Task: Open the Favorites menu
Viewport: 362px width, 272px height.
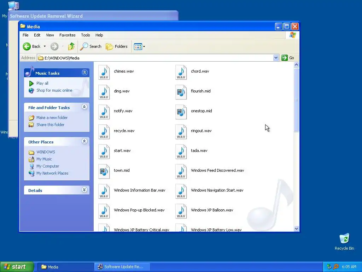Action: click(68, 35)
